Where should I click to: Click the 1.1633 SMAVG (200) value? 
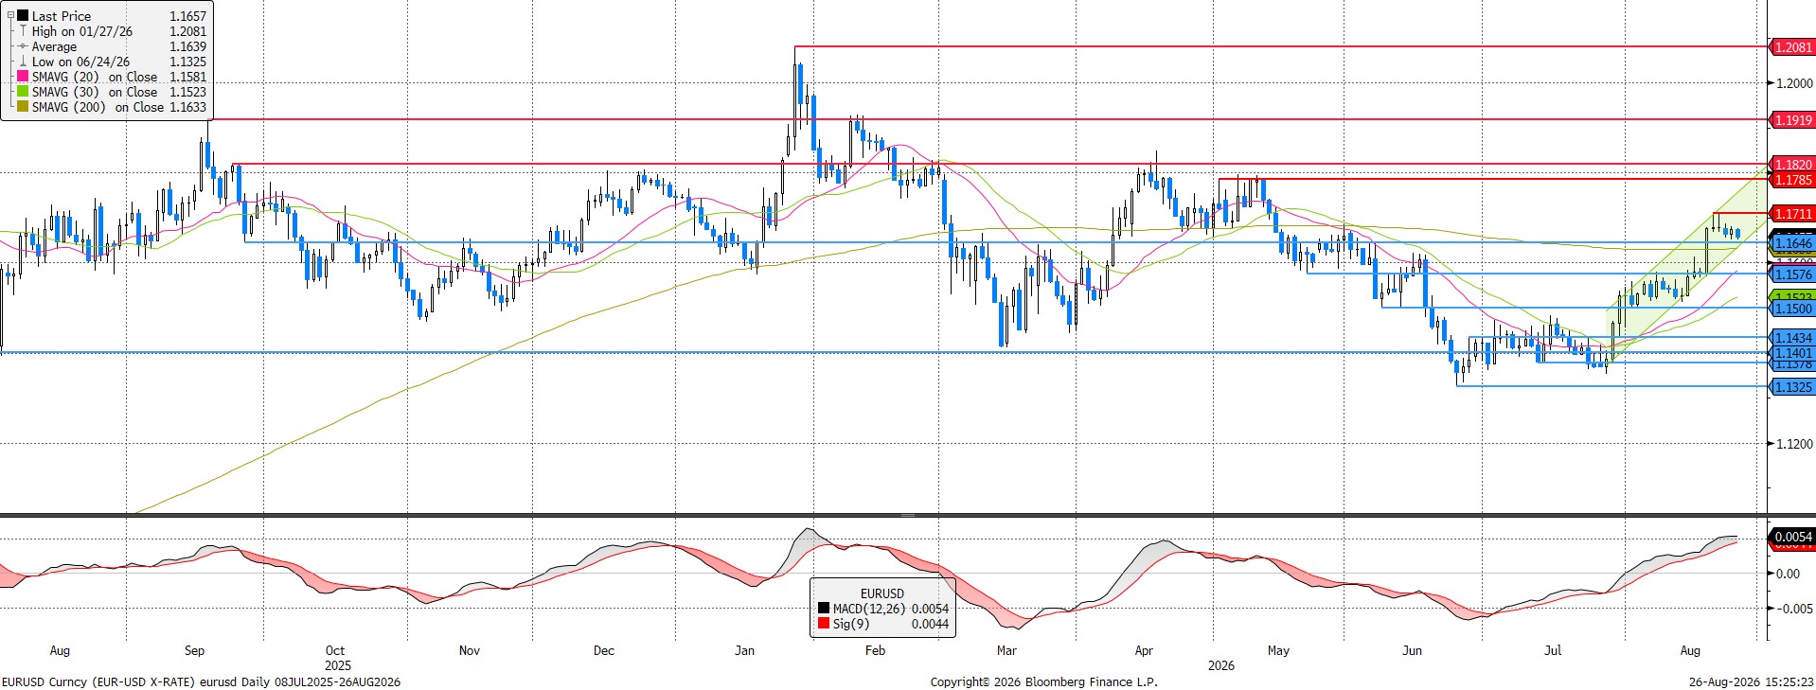coord(187,107)
